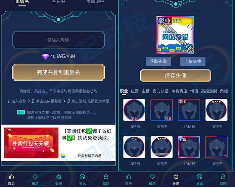Switch to the 空白名 tab
The height and width of the screenshot is (188, 235).
[59, 2]
